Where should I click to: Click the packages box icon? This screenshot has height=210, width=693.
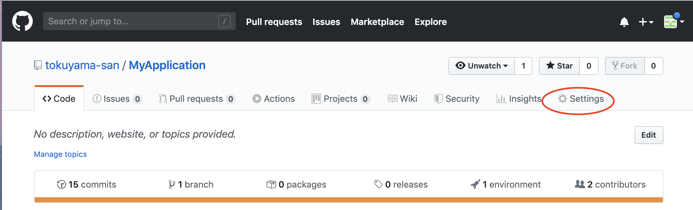pos(271,184)
